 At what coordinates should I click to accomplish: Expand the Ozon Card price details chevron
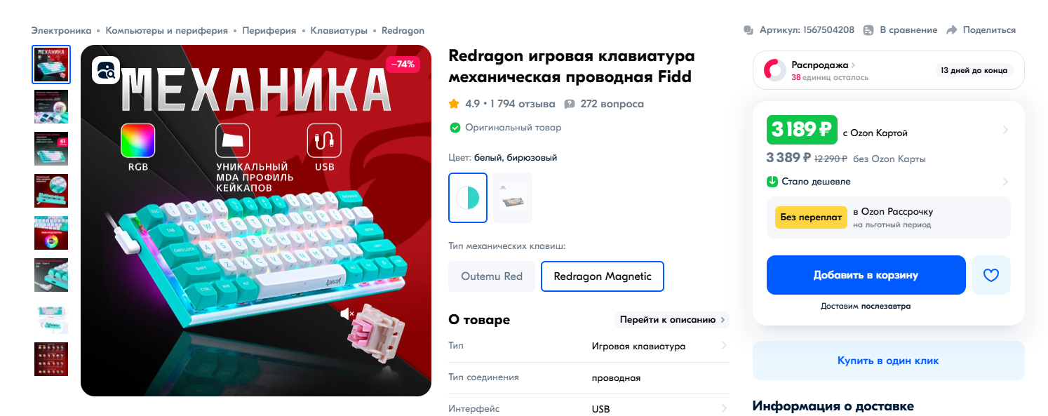point(1005,130)
